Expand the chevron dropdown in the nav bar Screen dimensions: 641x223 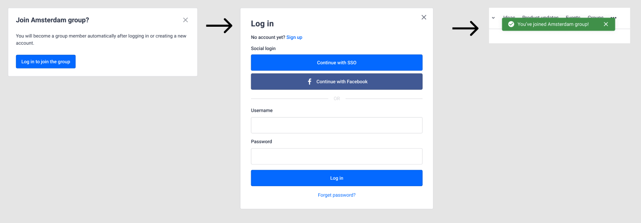click(x=493, y=17)
